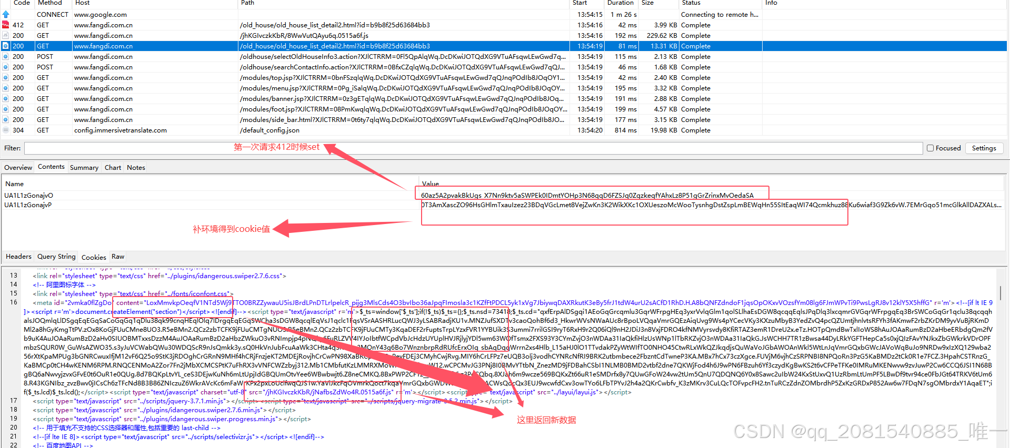This screenshot has width=1010, height=448.
Task: Open the Chart tab
Action: (x=113, y=168)
